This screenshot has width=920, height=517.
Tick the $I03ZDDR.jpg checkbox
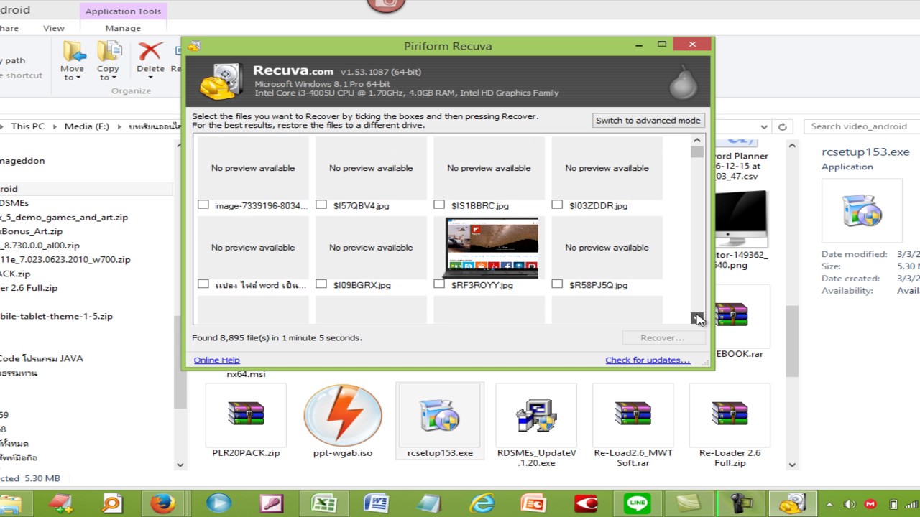pyautogui.click(x=557, y=205)
